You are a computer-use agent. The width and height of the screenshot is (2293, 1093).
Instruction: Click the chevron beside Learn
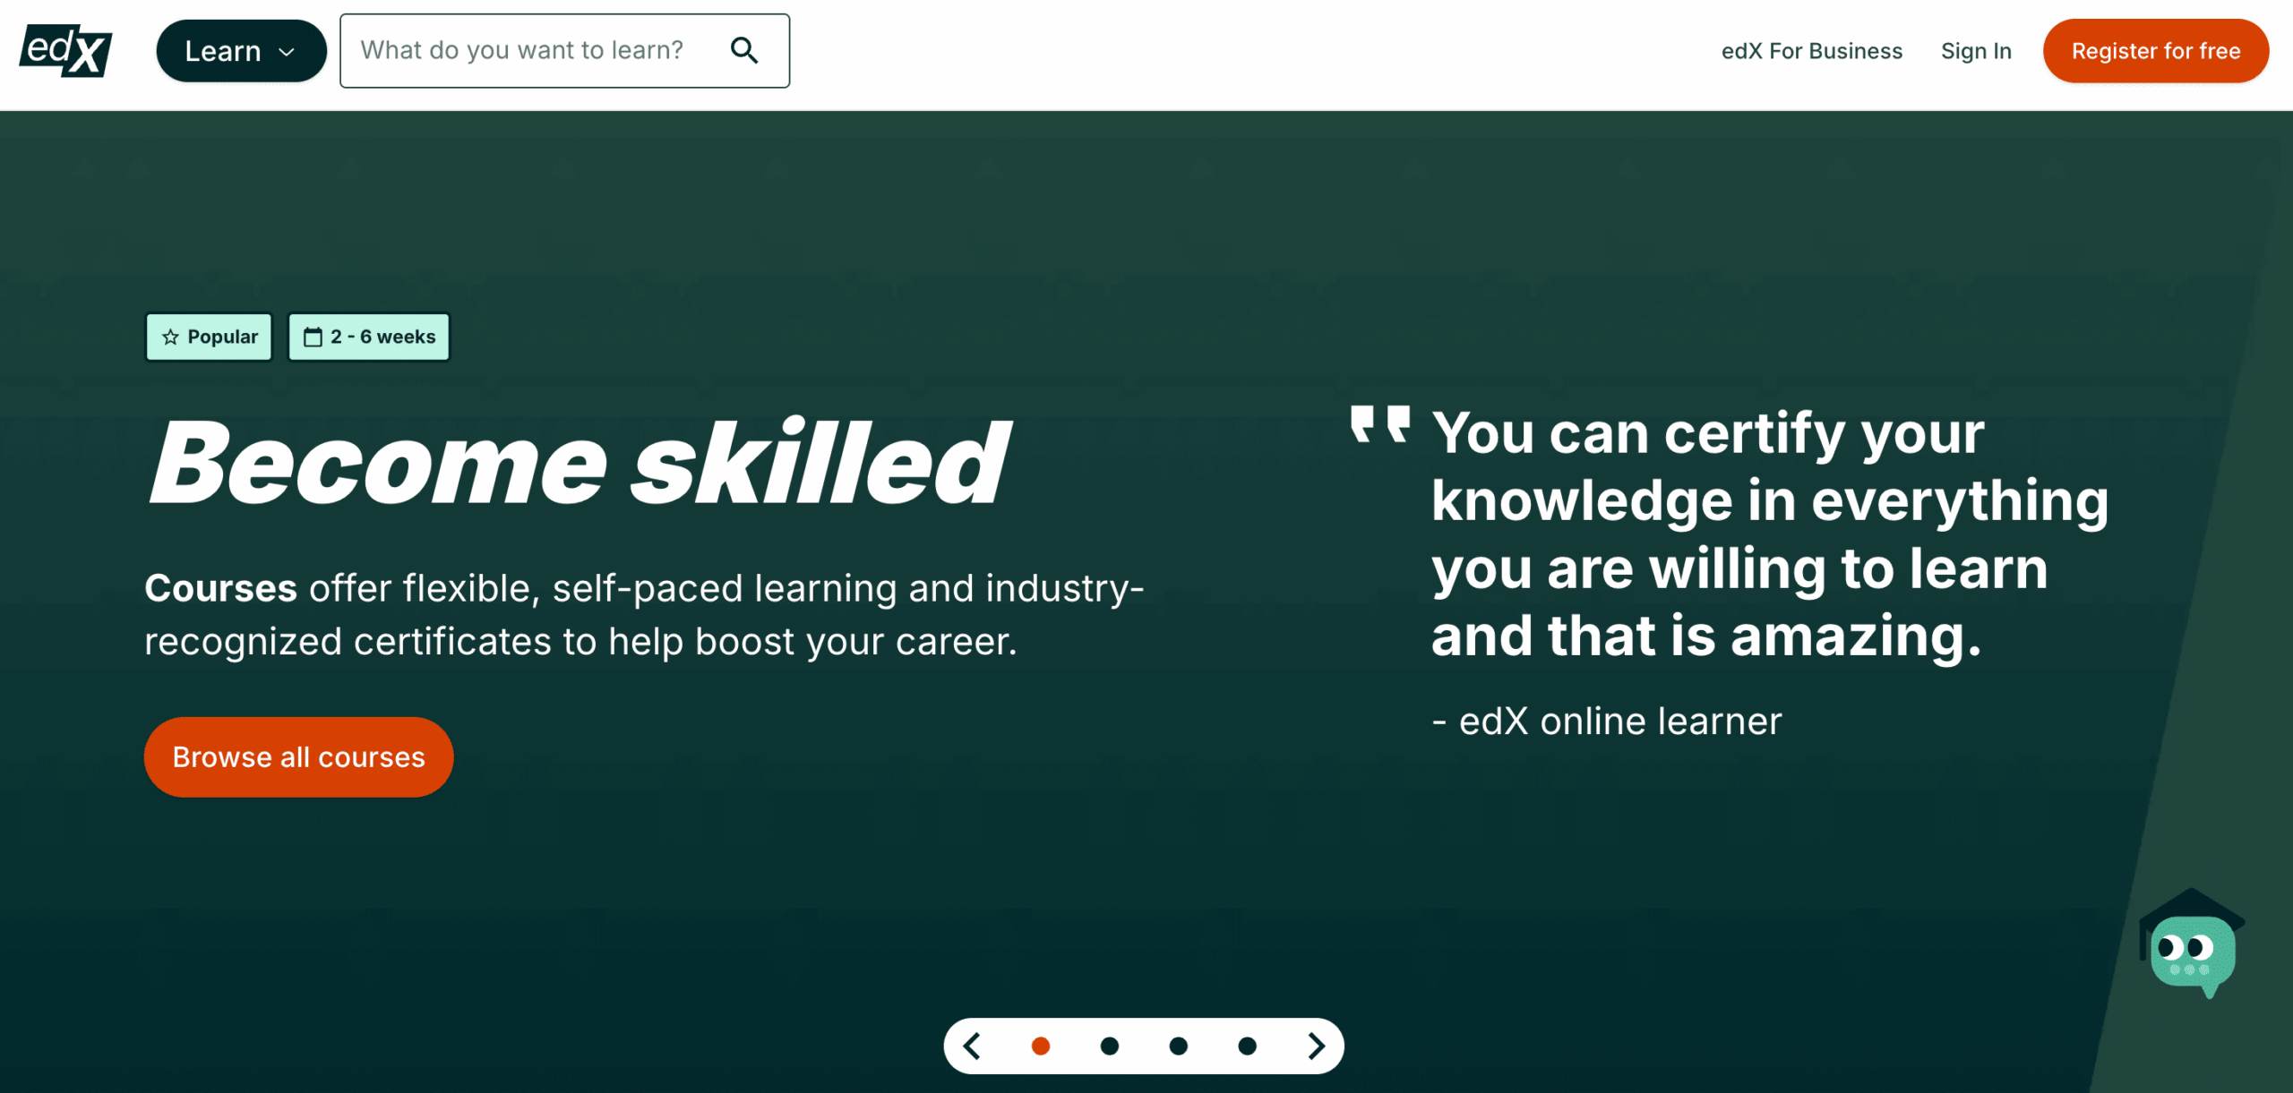click(287, 52)
